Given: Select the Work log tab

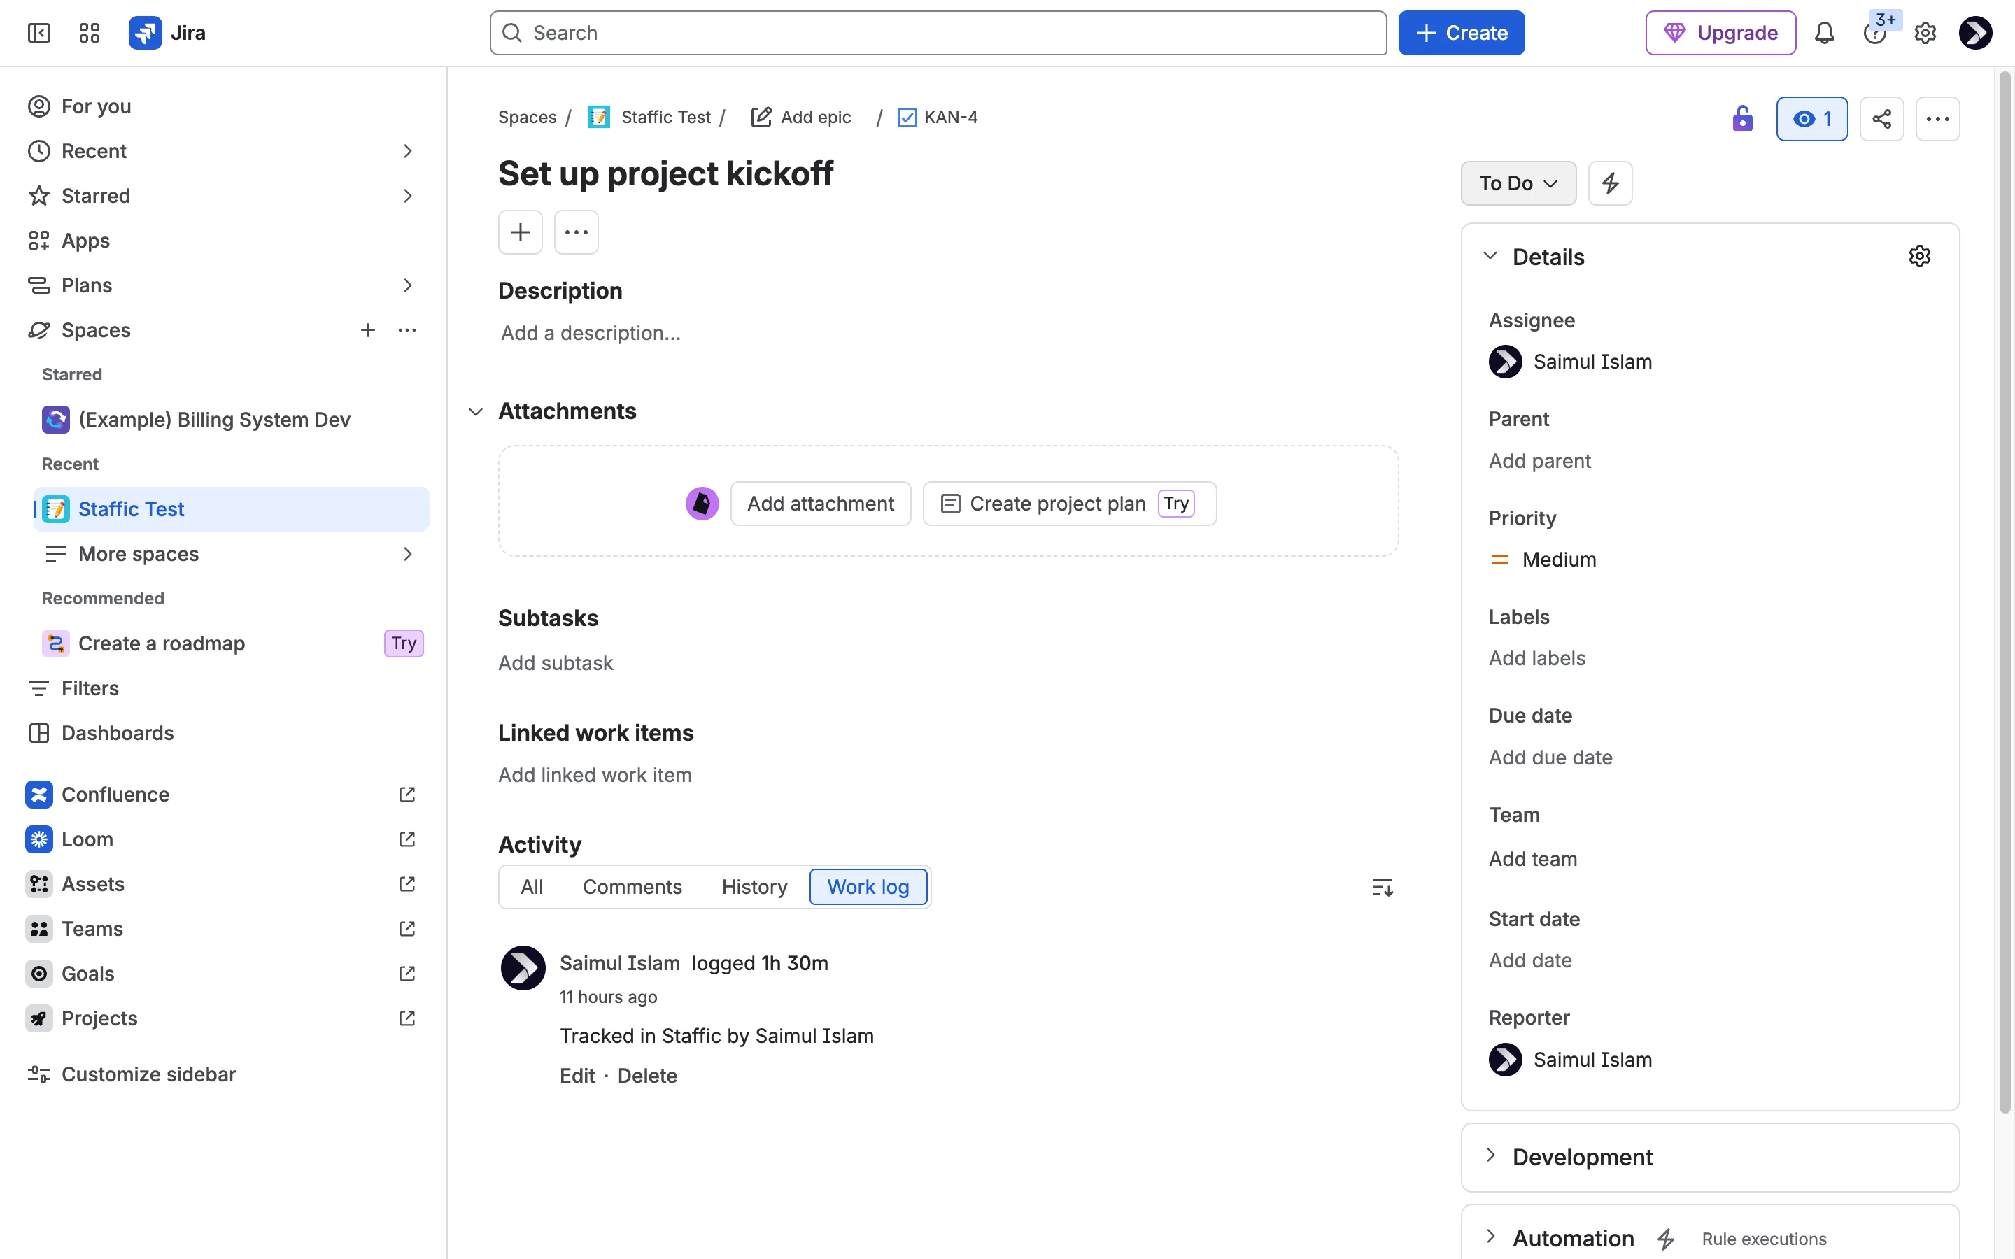Looking at the screenshot, I should coord(868,887).
